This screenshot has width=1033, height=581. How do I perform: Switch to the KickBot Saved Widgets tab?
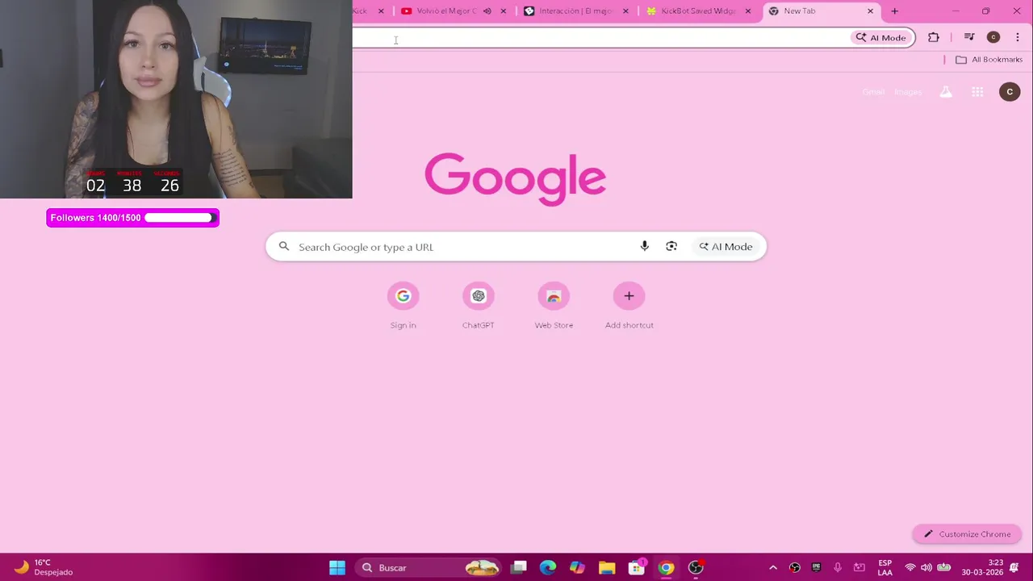tap(698, 11)
